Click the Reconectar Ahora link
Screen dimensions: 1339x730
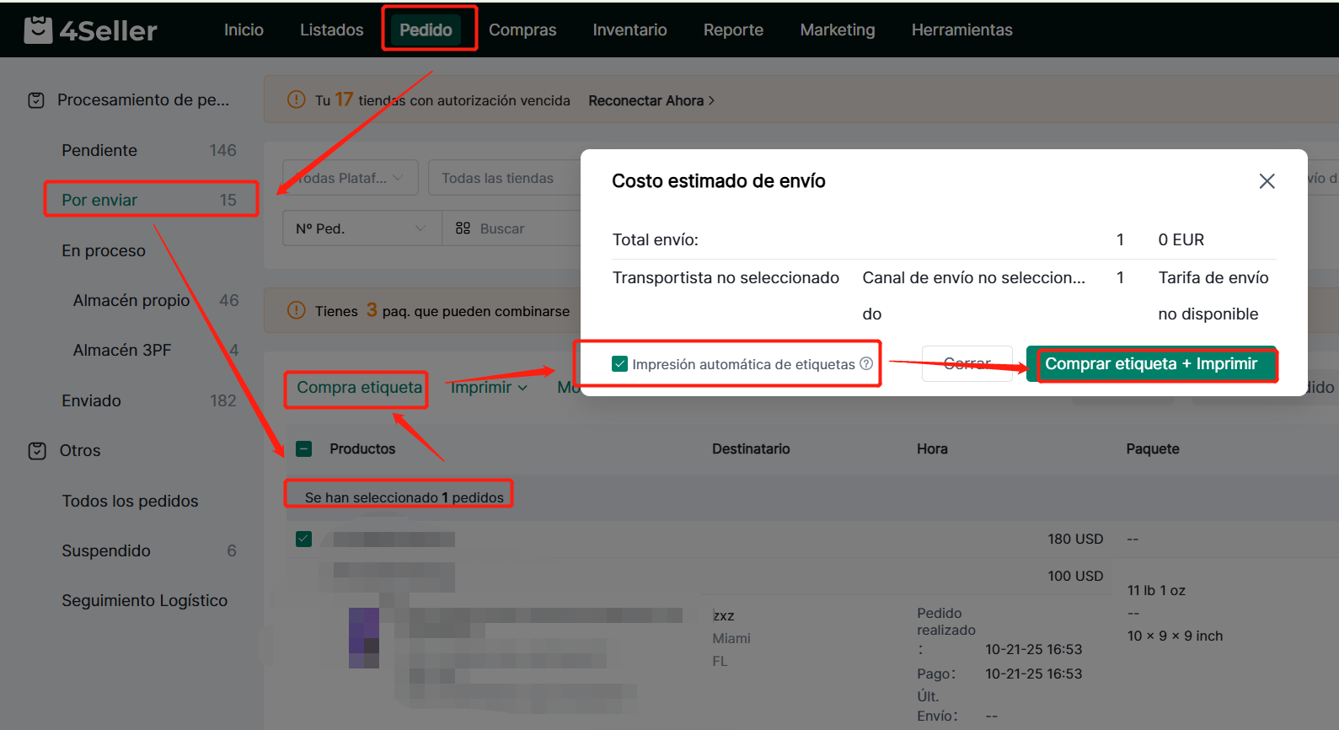[x=651, y=100]
